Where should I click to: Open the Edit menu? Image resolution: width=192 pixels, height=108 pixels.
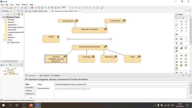coord(7,4)
